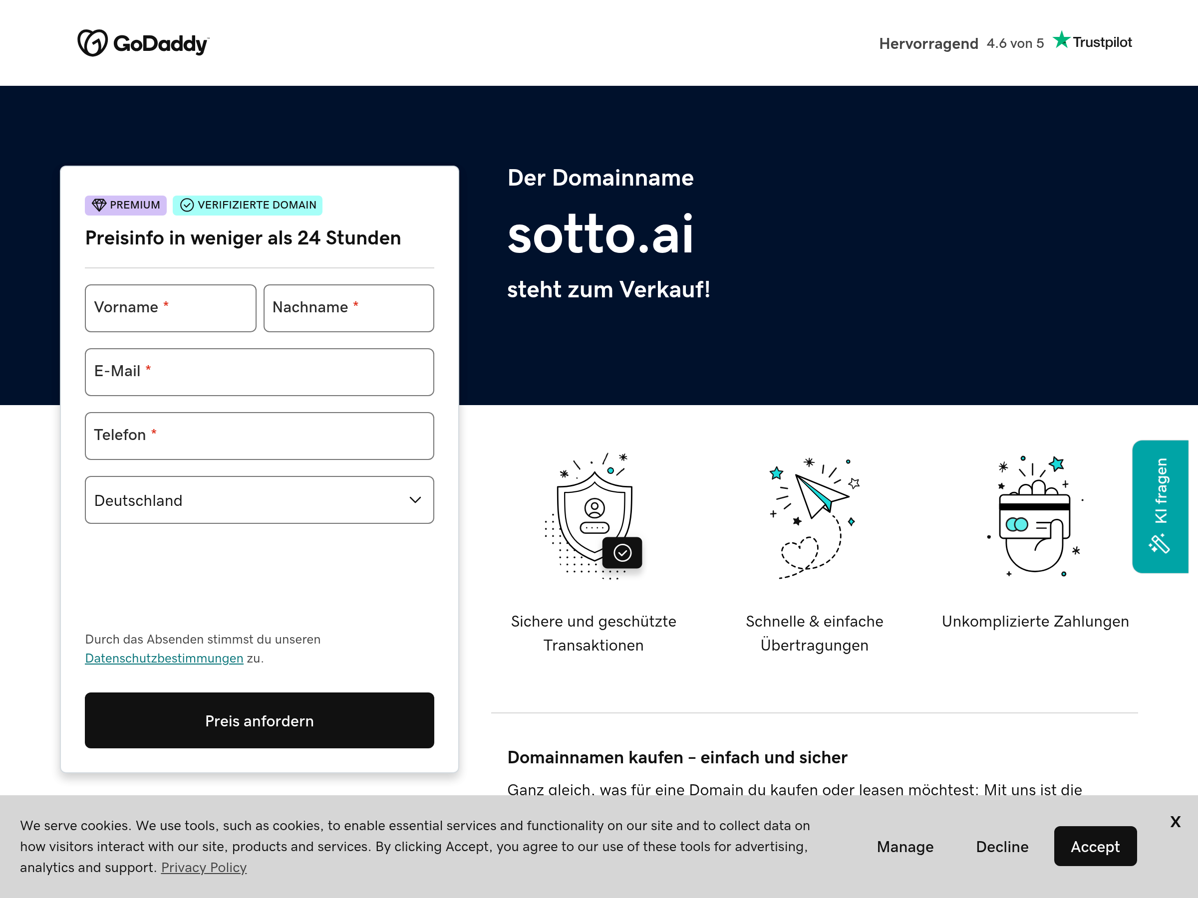The image size is (1198, 898).
Task: Click the Premium diamond badge
Action: 126,205
